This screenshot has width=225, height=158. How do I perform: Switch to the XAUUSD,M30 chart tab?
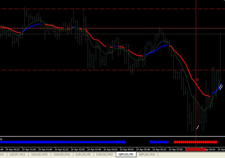point(39,154)
